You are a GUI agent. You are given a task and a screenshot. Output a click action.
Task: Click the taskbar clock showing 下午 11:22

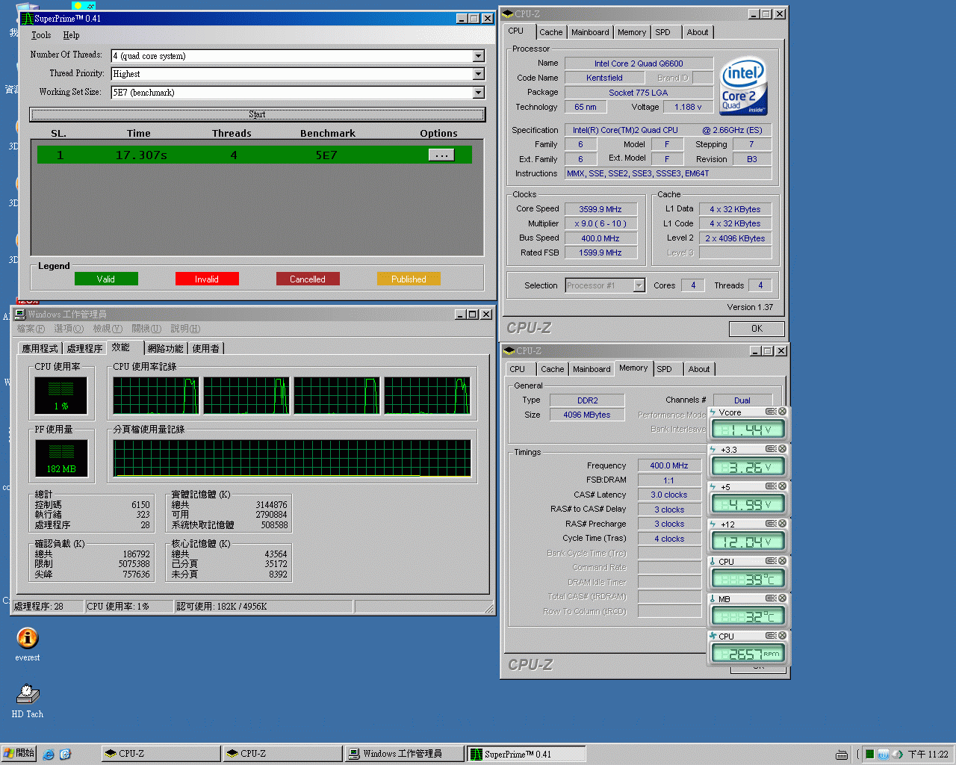coord(928,755)
